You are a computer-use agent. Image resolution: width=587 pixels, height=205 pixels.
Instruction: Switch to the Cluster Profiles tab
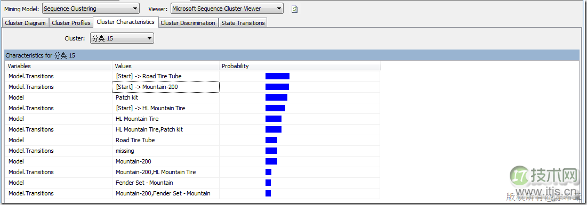(x=71, y=23)
